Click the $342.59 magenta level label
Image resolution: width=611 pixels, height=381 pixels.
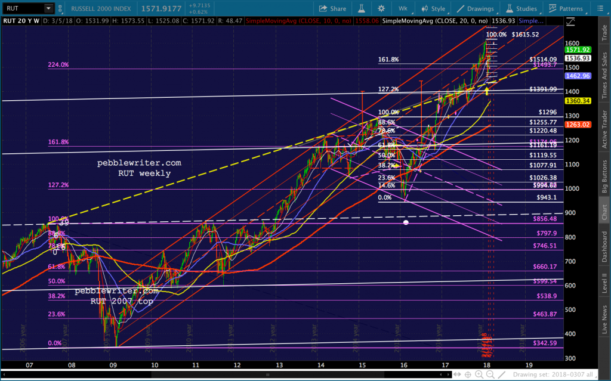(x=545, y=343)
